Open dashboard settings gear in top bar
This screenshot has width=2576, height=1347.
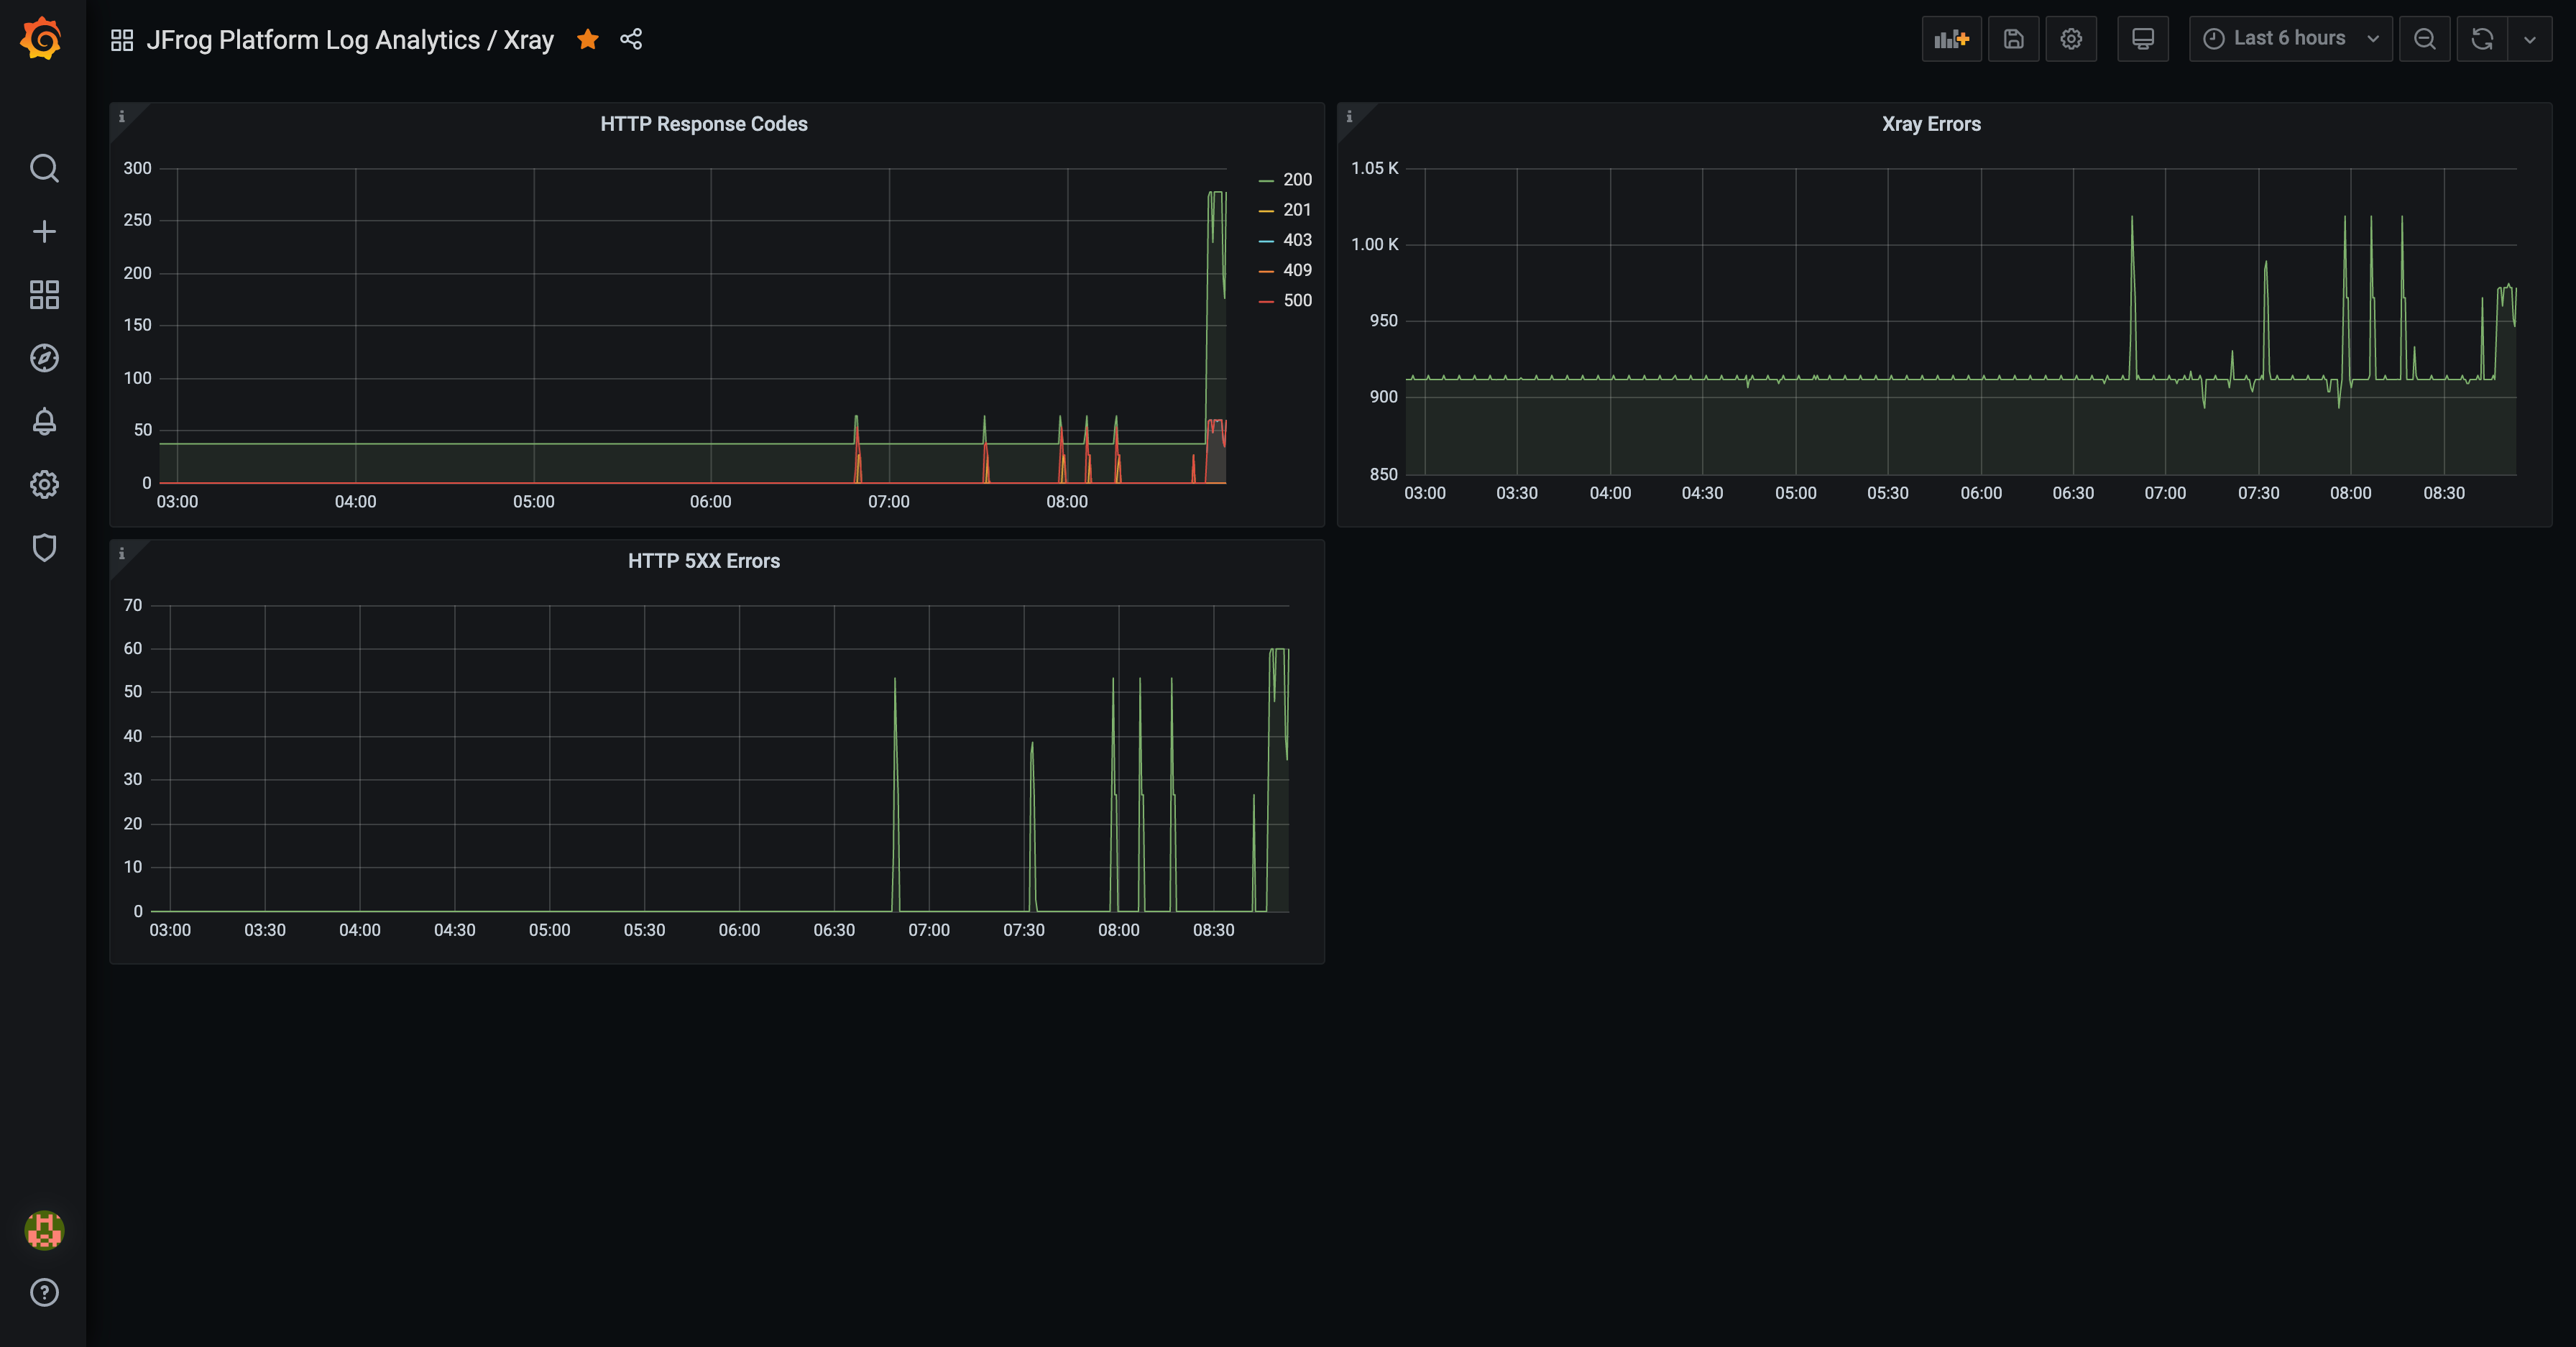click(x=2071, y=39)
